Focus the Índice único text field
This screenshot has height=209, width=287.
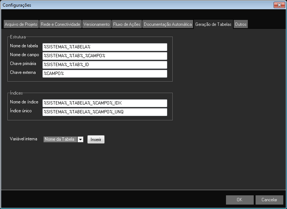click(105, 112)
